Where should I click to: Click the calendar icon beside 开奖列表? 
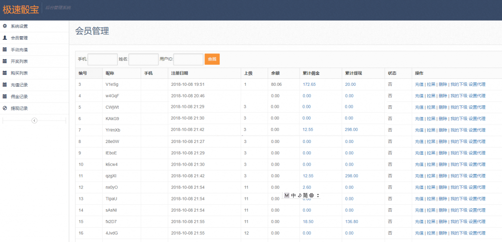[5, 61]
